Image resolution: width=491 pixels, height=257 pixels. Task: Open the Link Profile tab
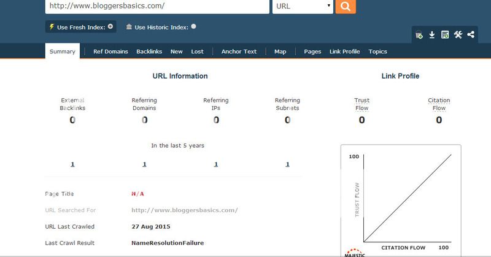coord(344,52)
